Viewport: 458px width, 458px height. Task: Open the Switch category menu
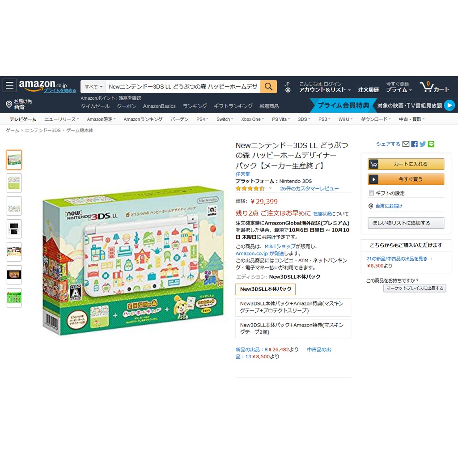[225, 119]
